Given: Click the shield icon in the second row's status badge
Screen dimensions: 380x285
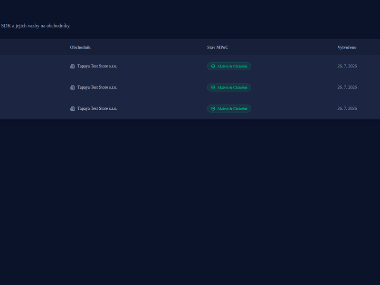Looking at the screenshot, I should coord(213,87).
